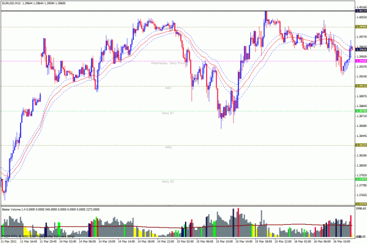
Task: Click the 1.38185 price scale label
Action: pos(362,156)
